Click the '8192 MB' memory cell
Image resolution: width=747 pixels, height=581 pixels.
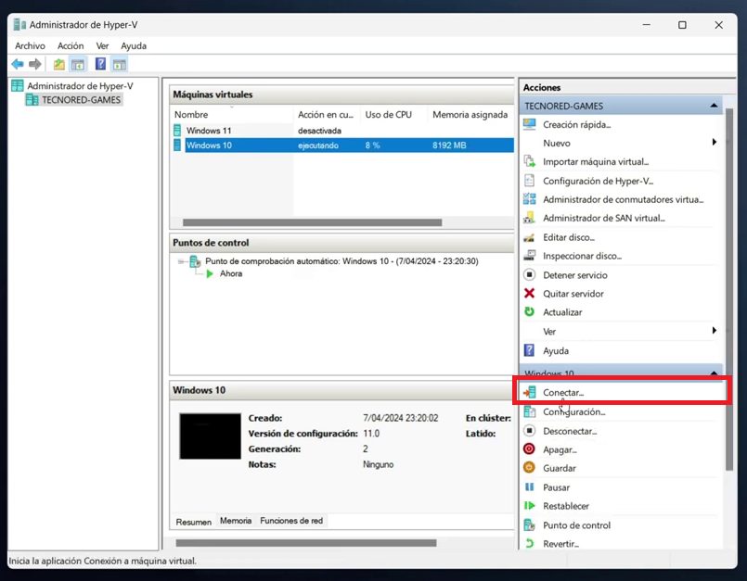(x=449, y=145)
